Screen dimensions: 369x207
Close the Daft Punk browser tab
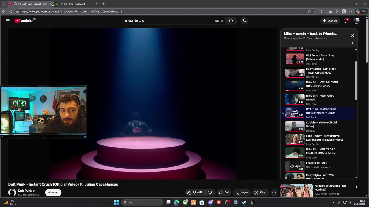(x=51, y=4)
